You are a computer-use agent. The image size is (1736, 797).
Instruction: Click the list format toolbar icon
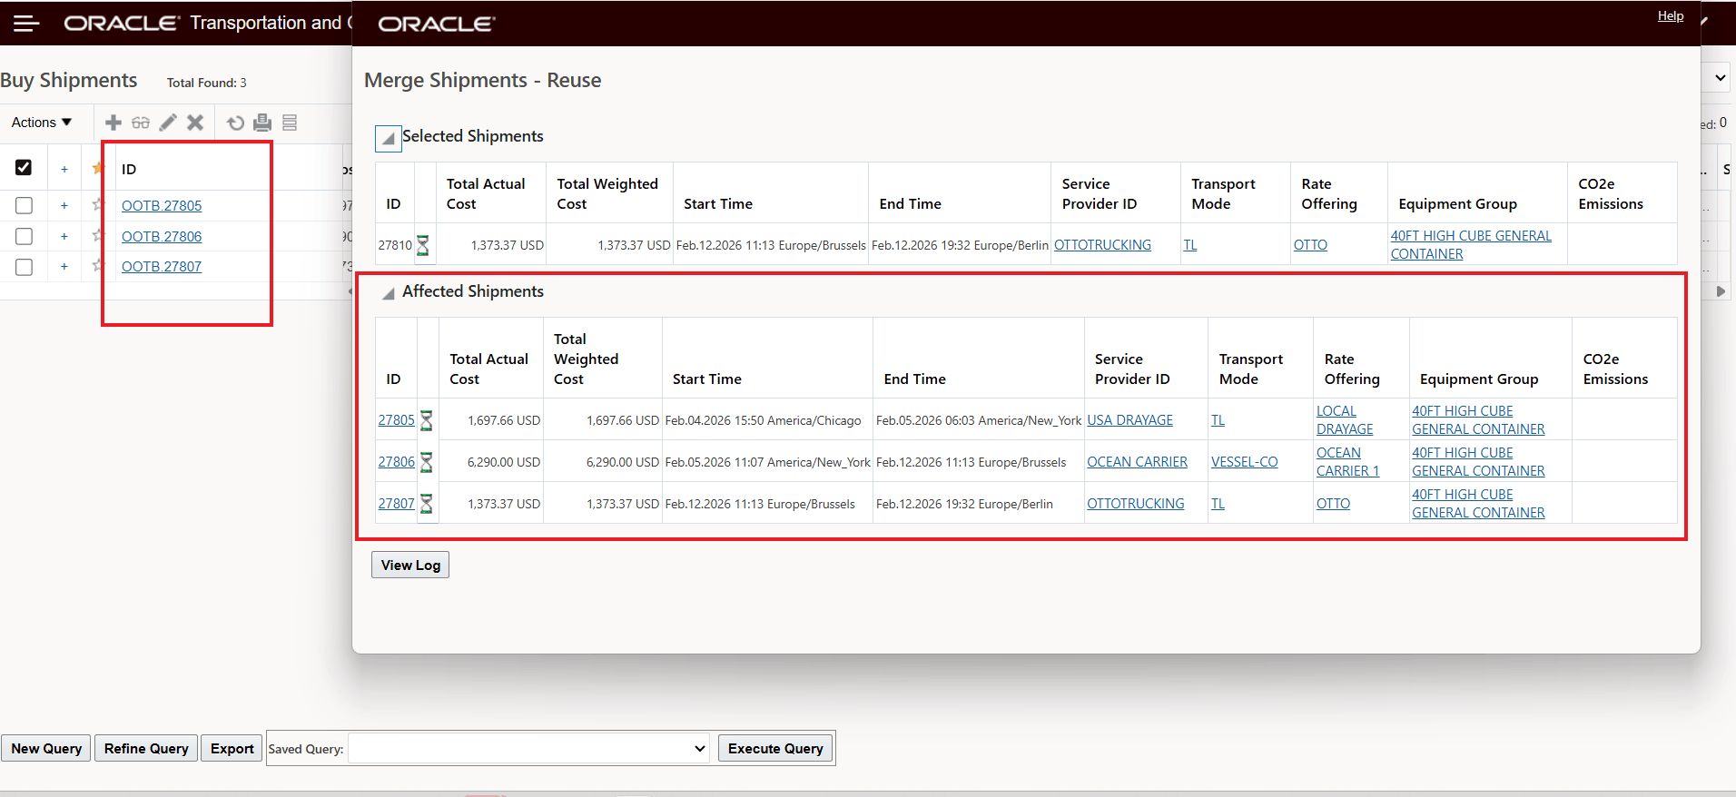click(x=290, y=123)
